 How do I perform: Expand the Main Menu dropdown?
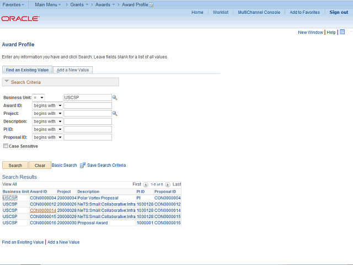click(x=48, y=4)
